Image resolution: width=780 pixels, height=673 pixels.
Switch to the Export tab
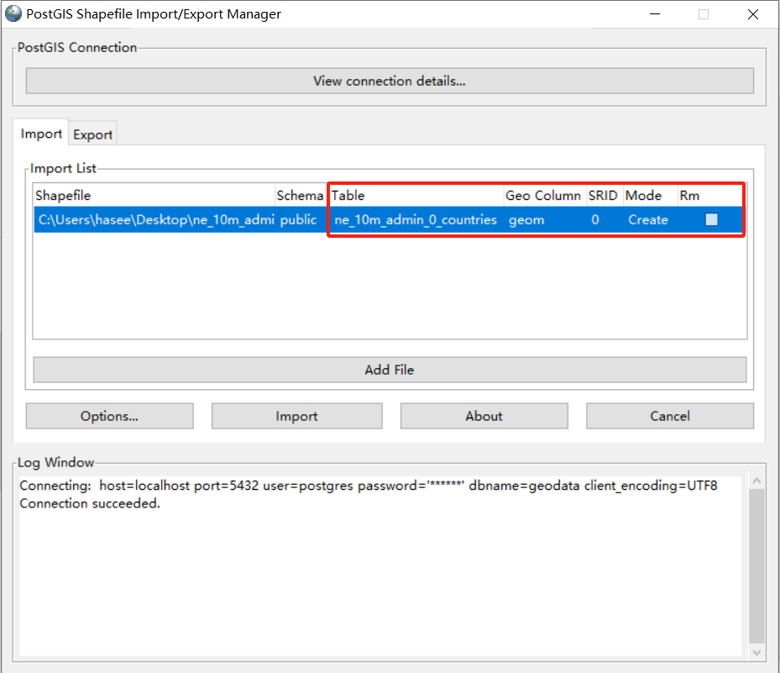coord(92,134)
